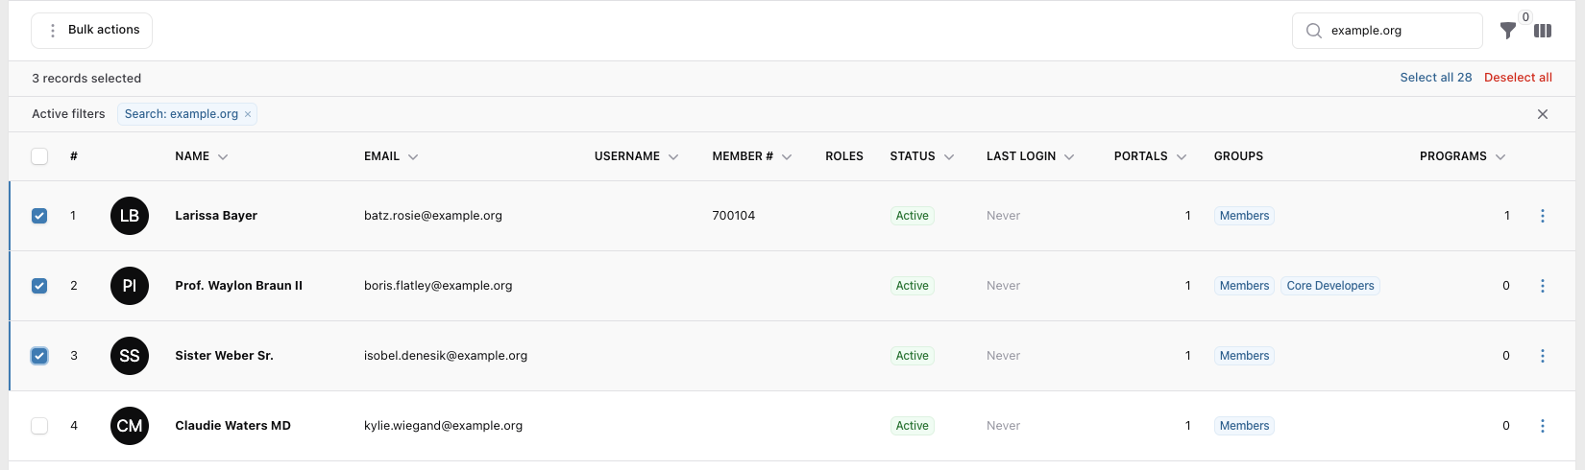
Task: Open the column toggle icon
Action: point(1543,31)
